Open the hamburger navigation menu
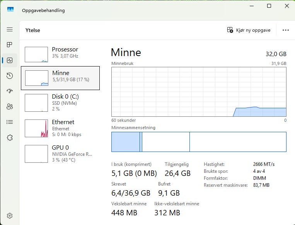Screen dimensions: 295x225 pyautogui.click(x=10, y=29)
